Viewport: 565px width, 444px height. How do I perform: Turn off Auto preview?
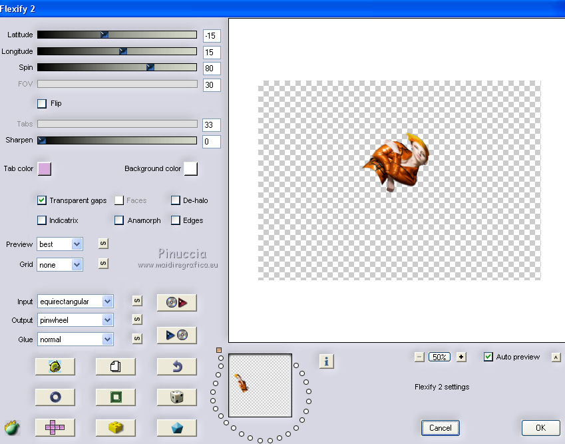point(488,357)
